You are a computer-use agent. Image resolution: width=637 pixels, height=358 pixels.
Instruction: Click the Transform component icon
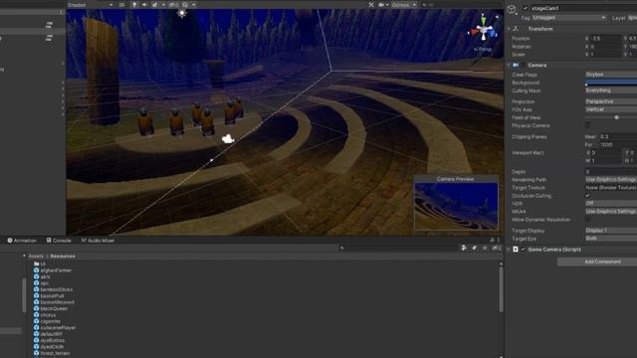coord(516,29)
